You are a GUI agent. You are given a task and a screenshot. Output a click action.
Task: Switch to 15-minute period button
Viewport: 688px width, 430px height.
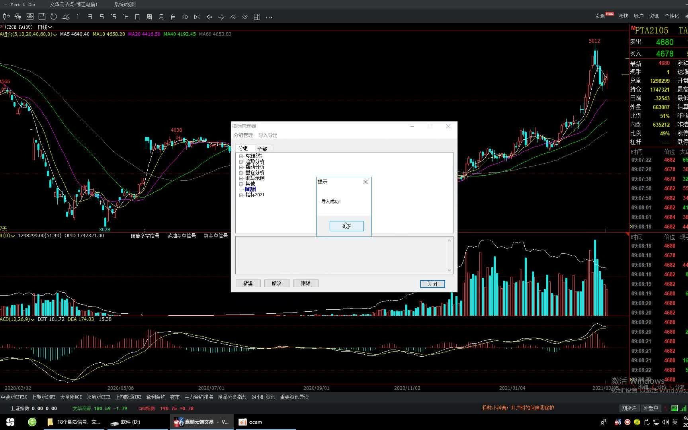pyautogui.click(x=113, y=17)
